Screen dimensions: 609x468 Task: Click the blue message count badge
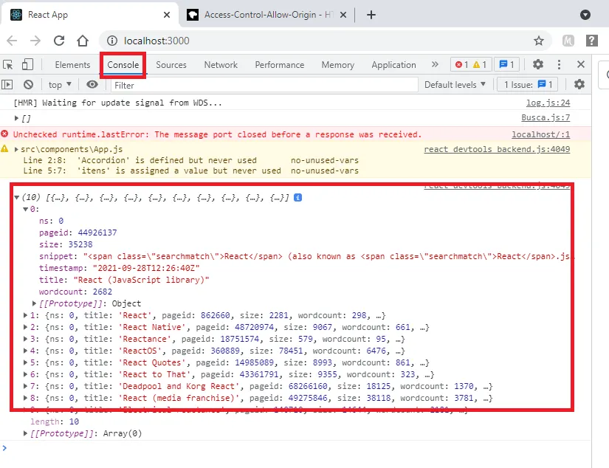pyautogui.click(x=507, y=64)
